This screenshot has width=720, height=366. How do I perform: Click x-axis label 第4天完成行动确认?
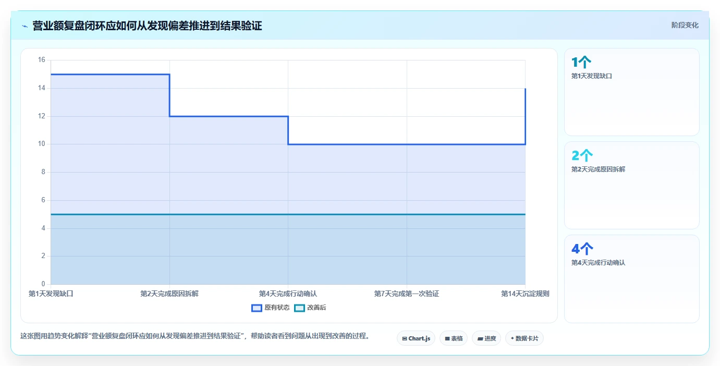(288, 294)
